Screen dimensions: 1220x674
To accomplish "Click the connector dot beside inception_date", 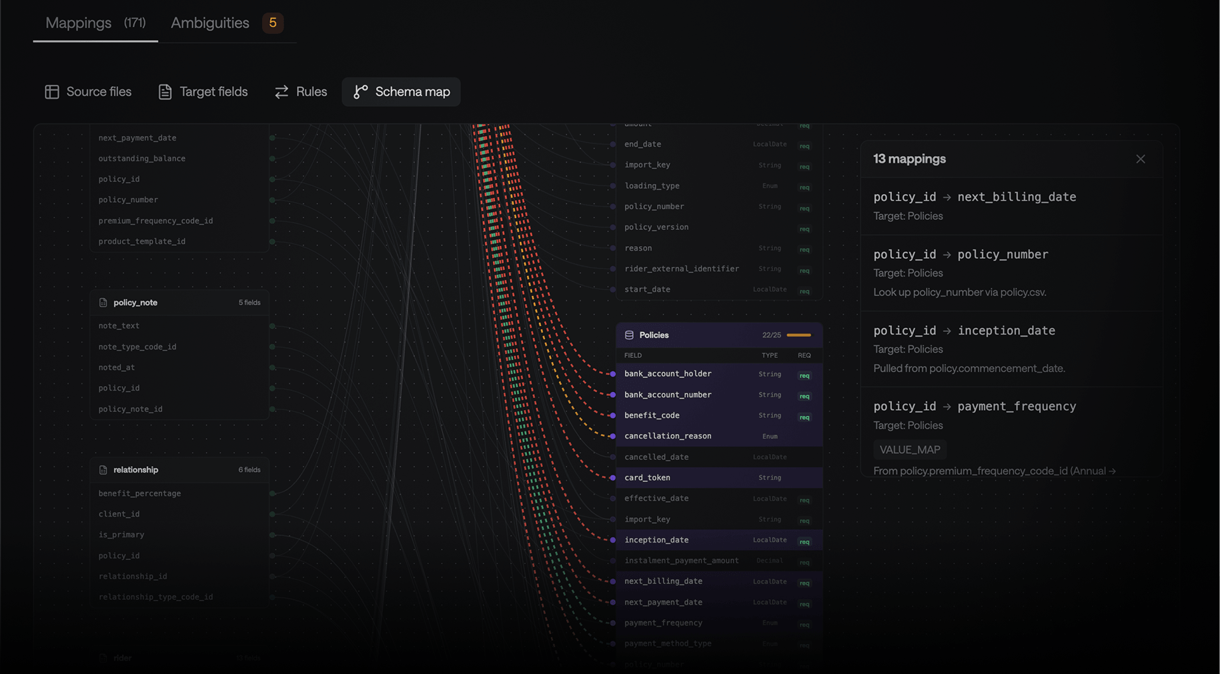I will [x=613, y=540].
